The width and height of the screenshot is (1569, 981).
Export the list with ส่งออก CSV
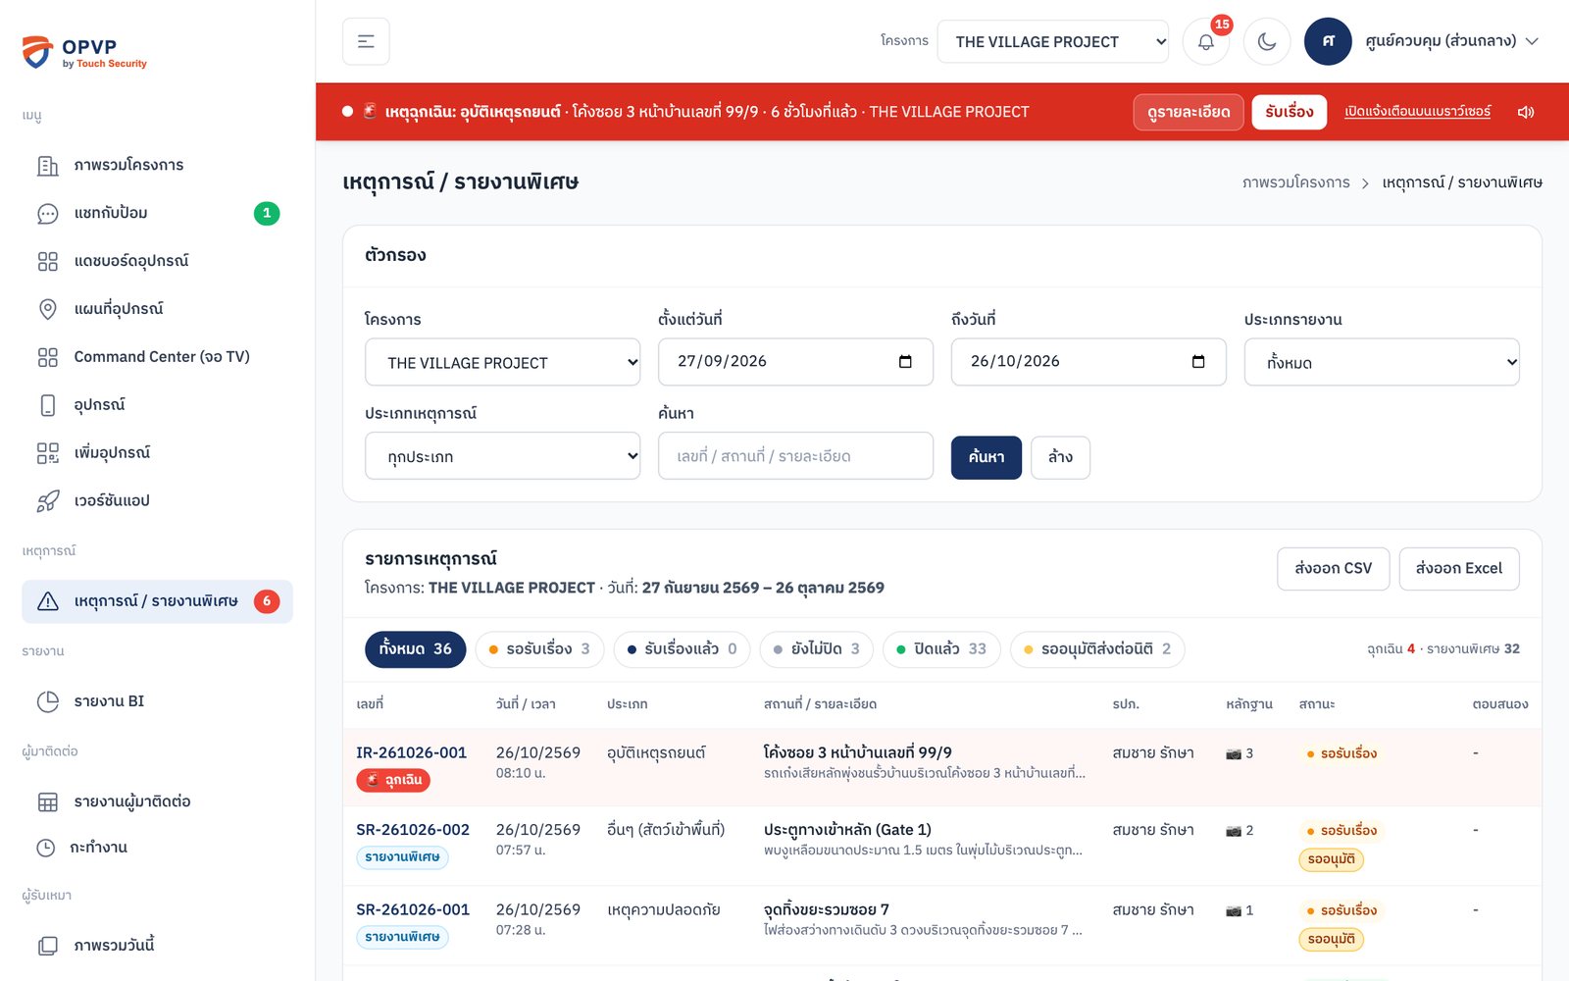[1333, 569]
